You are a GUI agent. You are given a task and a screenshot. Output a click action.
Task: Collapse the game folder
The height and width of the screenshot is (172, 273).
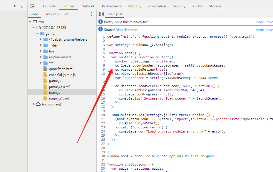pyautogui.click(x=37, y=34)
